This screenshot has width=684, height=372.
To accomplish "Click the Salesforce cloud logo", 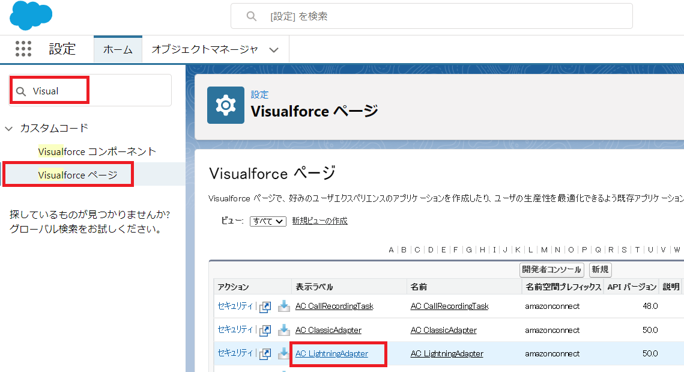I will [x=31, y=15].
